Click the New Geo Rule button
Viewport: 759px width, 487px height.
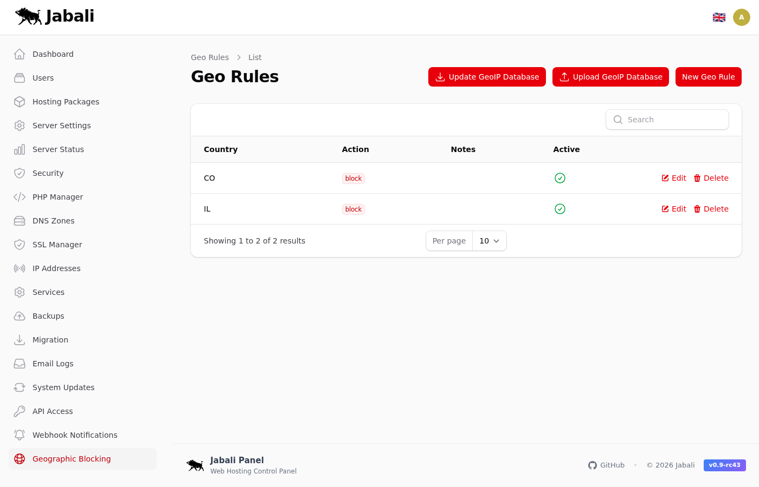(x=708, y=77)
